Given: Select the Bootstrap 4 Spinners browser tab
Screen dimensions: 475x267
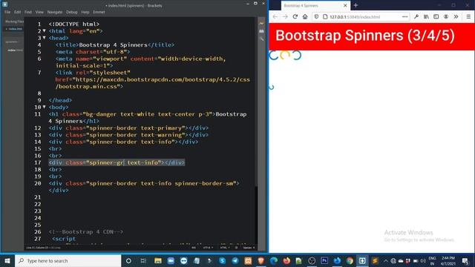Looking at the screenshot, I should pos(315,5).
